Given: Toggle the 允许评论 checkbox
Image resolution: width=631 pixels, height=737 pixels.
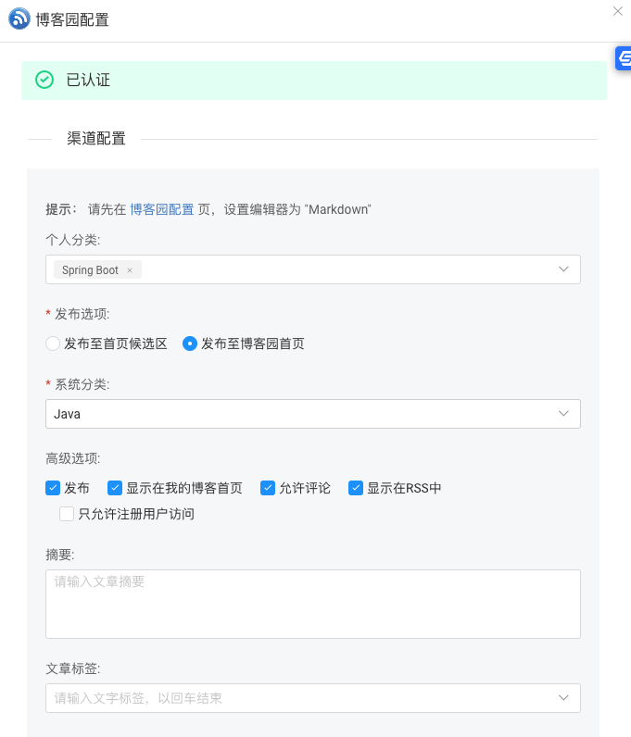Looking at the screenshot, I should coord(268,488).
